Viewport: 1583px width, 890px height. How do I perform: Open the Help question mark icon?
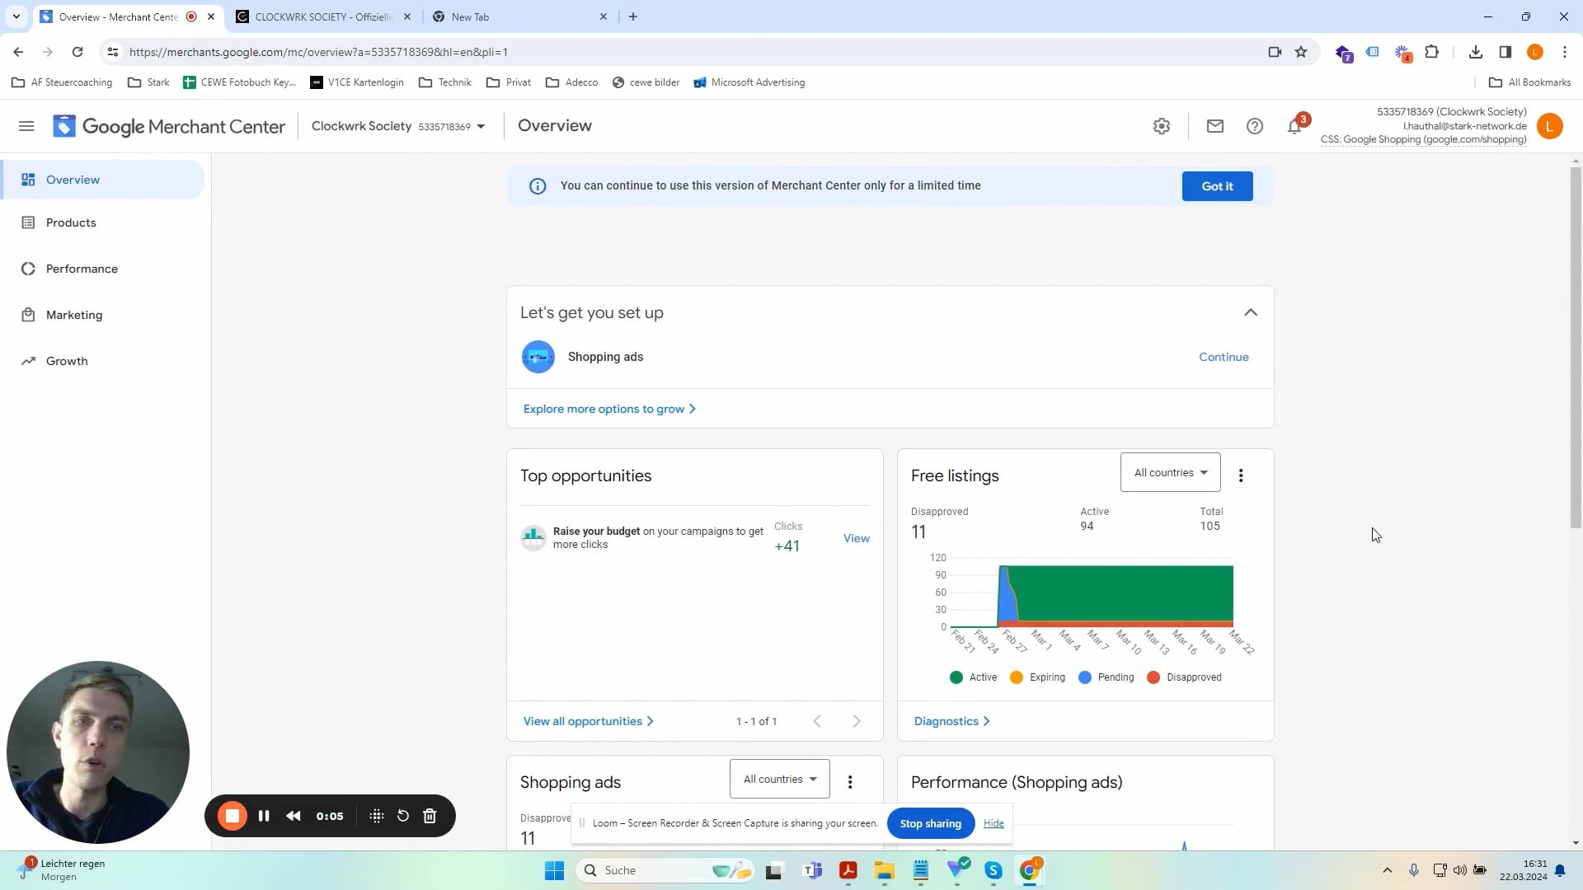click(x=1255, y=126)
